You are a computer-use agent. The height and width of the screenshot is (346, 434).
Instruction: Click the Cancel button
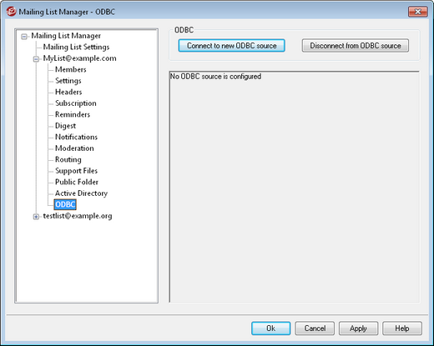pyautogui.click(x=315, y=328)
